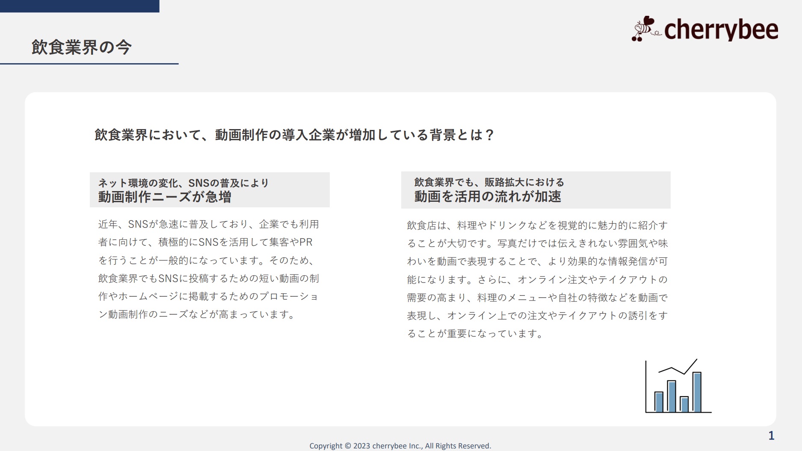Screen dimensions: 802x451
Task: Click the shortest blue bar in chart
Action: pos(684,404)
